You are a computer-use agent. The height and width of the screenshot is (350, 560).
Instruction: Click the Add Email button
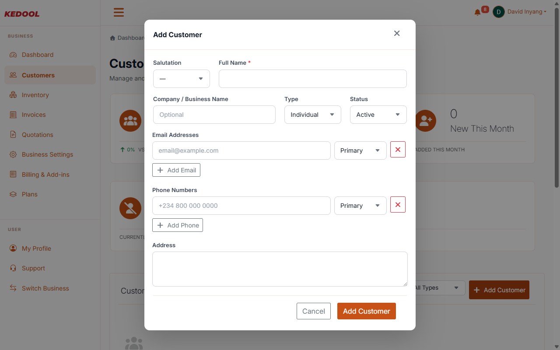[176, 170]
